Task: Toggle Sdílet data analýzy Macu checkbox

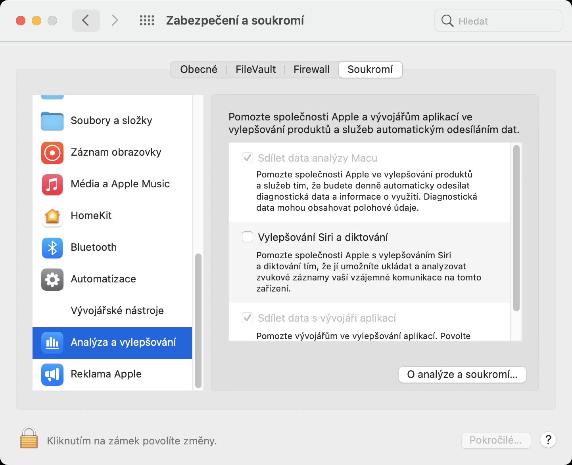Action: 248,158
